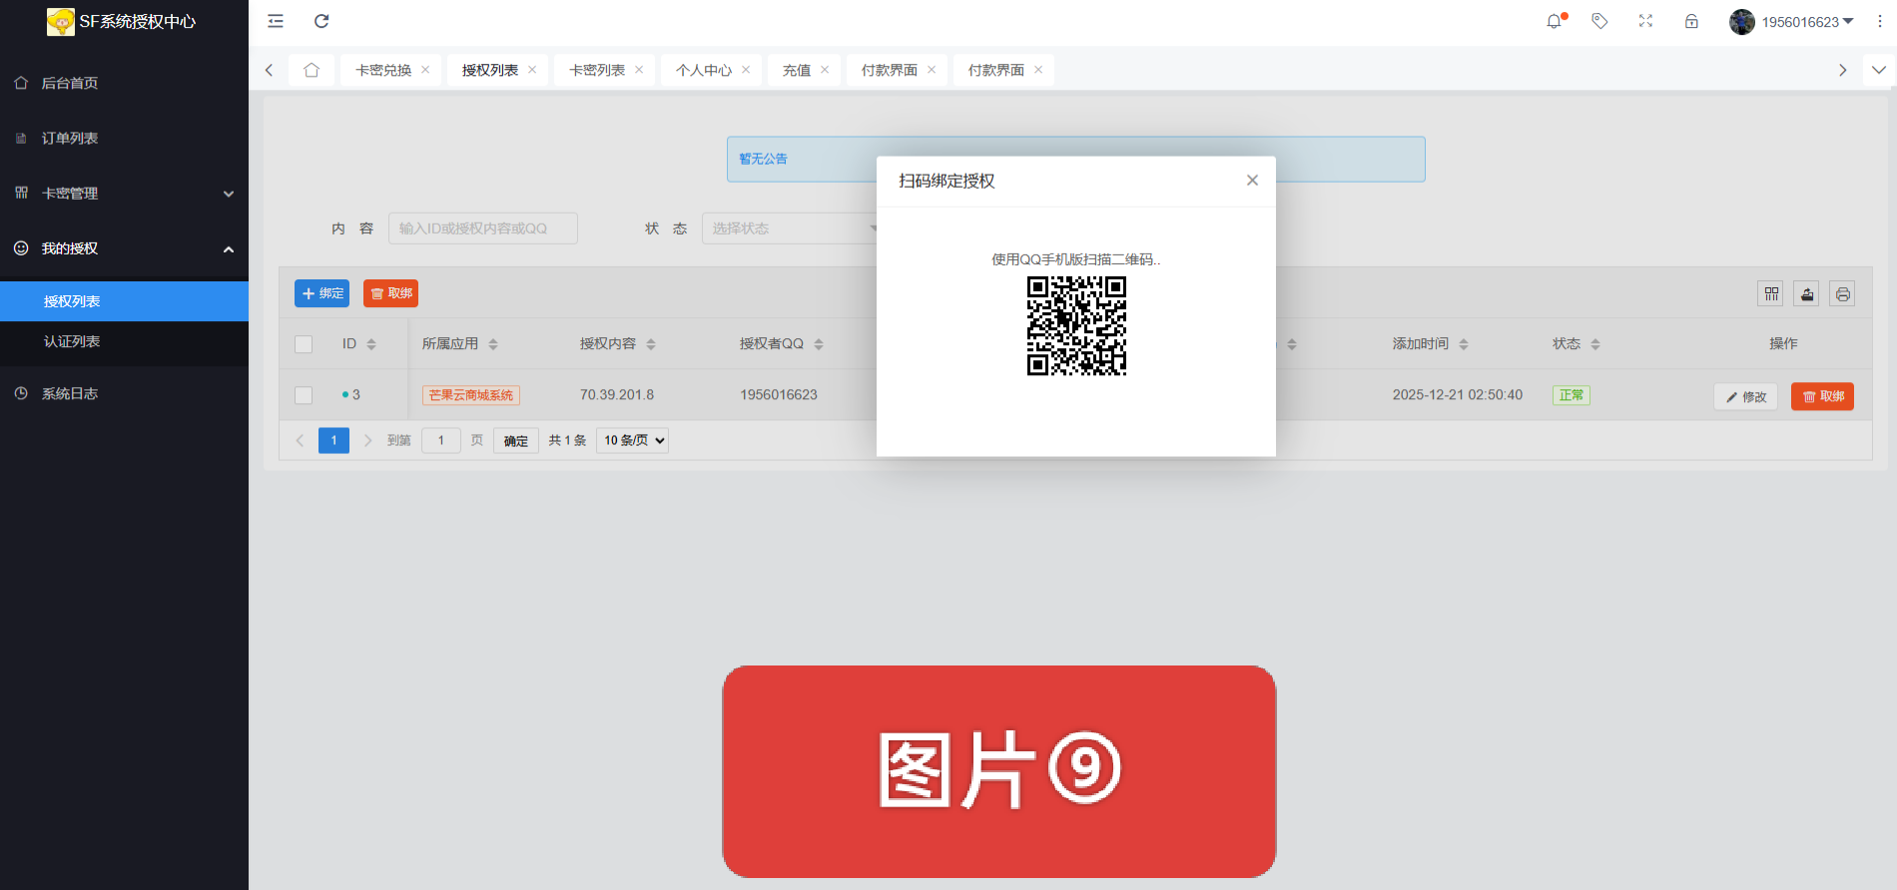
Task: Collapse the sidebar menu icon
Action: (x=276, y=21)
